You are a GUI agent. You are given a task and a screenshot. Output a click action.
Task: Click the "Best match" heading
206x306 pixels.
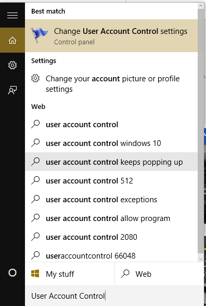(x=48, y=11)
